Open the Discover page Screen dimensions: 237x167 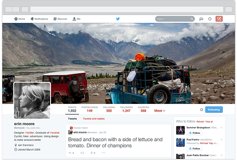tap(60, 19)
